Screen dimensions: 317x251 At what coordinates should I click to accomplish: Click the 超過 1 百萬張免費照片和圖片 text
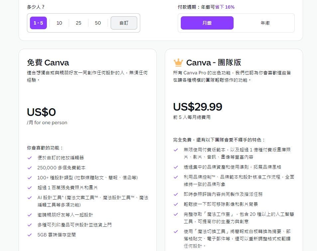[67, 188]
